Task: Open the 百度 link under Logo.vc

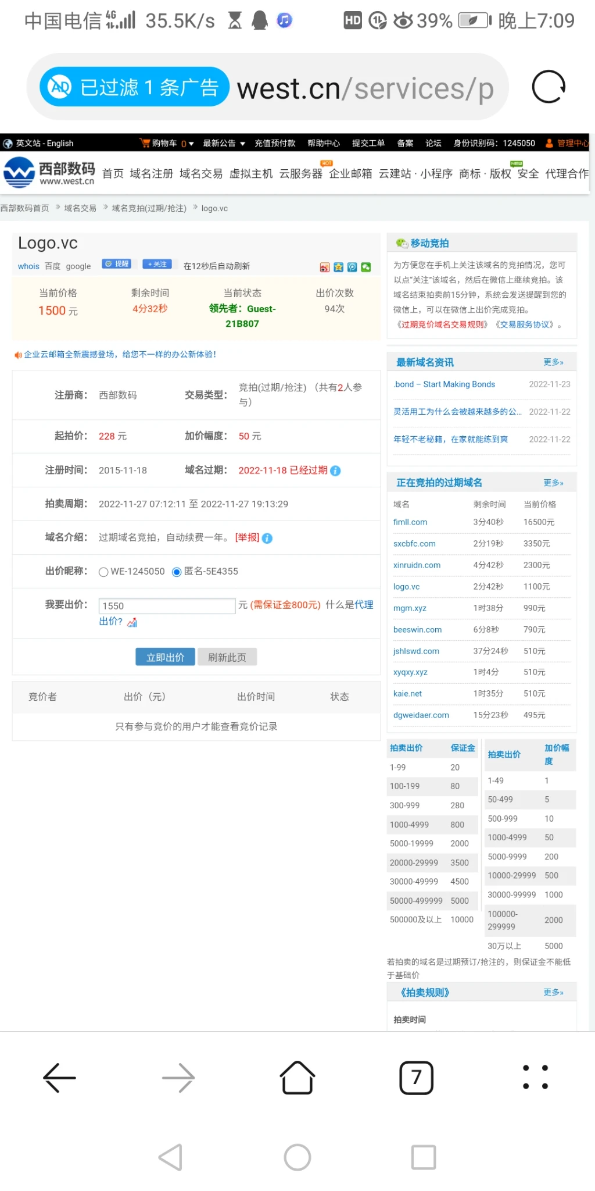Action: coord(52,266)
